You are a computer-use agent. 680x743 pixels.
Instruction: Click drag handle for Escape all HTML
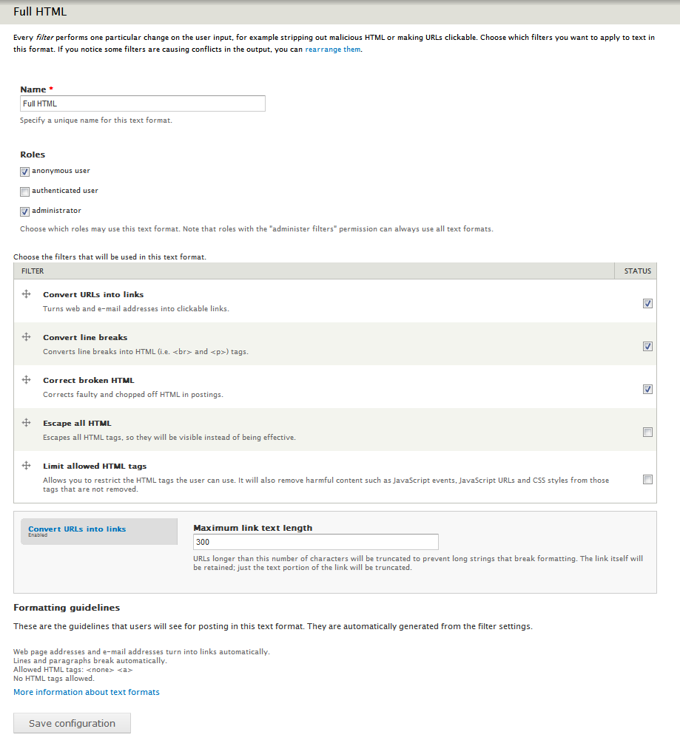(x=26, y=423)
